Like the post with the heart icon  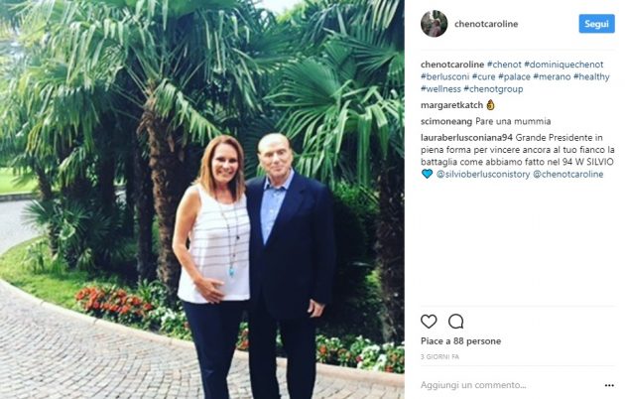[x=429, y=322]
